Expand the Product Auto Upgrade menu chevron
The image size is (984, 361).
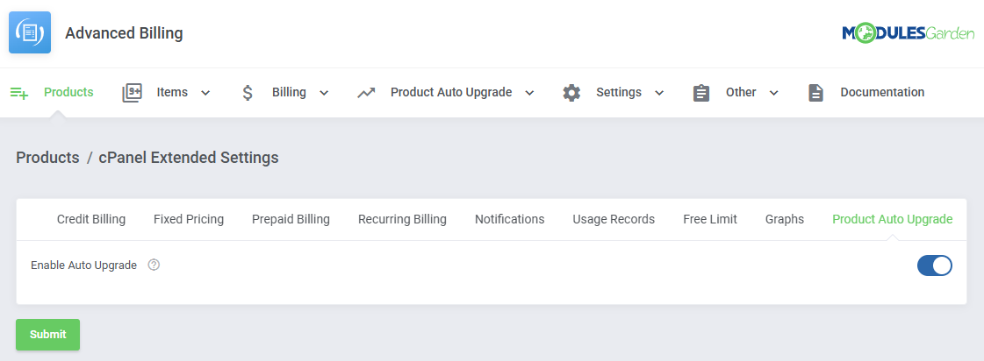coord(529,93)
